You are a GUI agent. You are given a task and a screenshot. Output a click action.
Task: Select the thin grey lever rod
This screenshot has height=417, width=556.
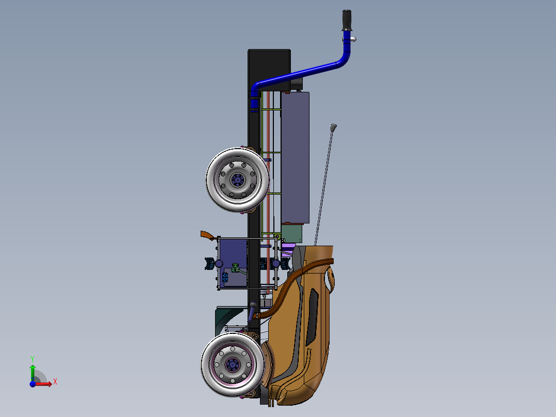tap(323, 188)
